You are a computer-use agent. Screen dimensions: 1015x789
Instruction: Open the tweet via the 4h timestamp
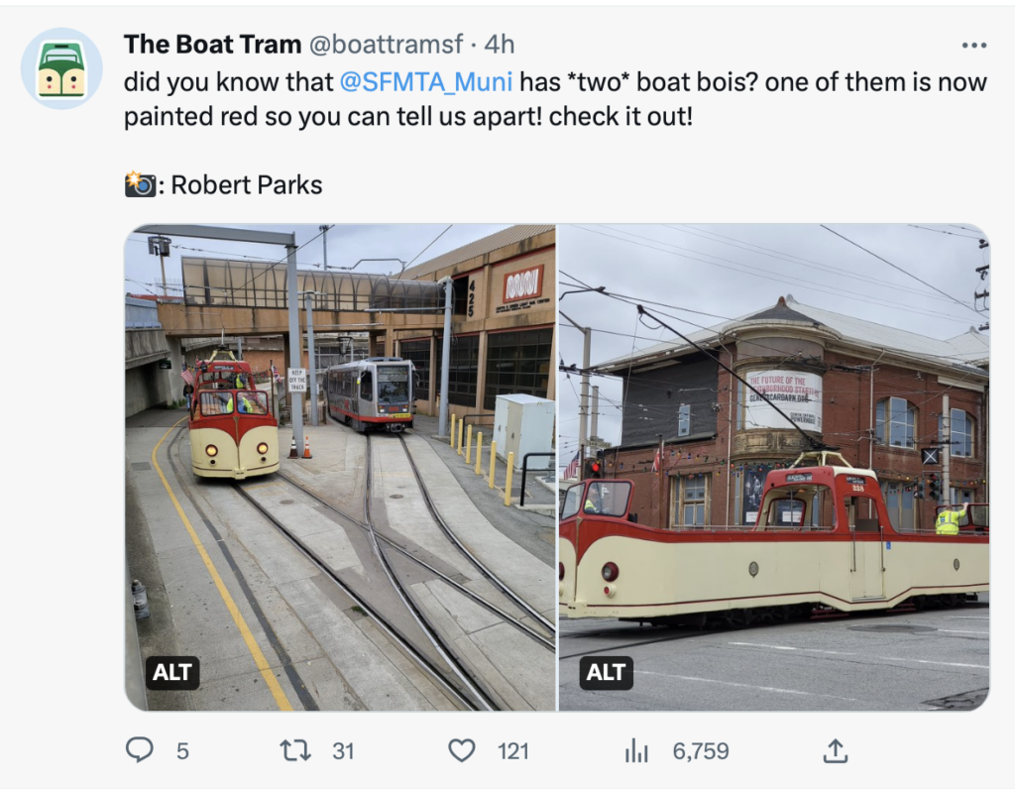pos(500,45)
